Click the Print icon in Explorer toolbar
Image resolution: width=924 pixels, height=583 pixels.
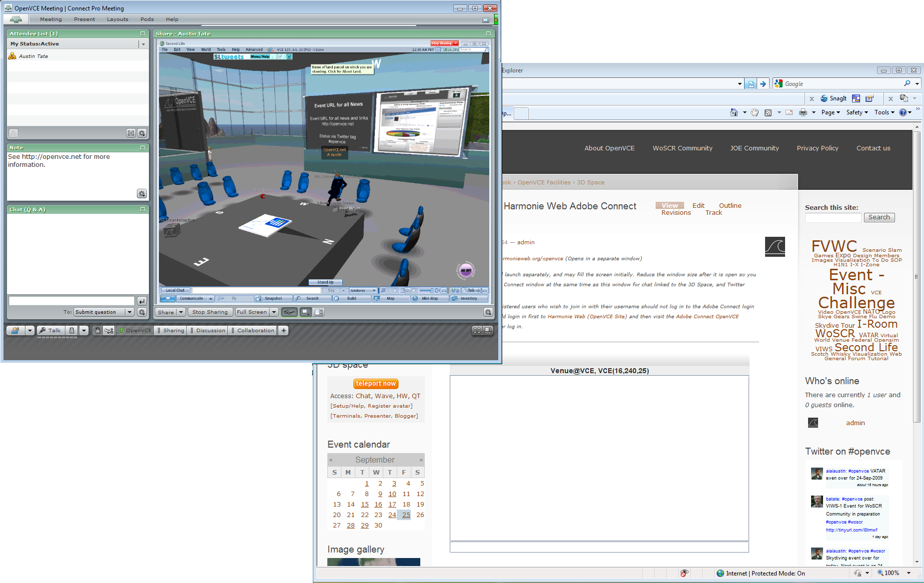click(x=803, y=113)
